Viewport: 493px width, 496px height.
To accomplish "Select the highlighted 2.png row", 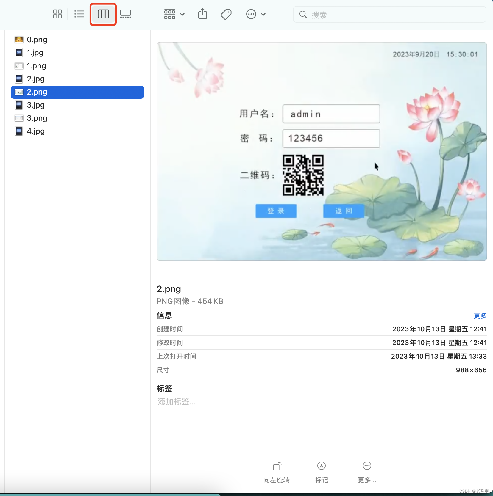I will [x=77, y=92].
